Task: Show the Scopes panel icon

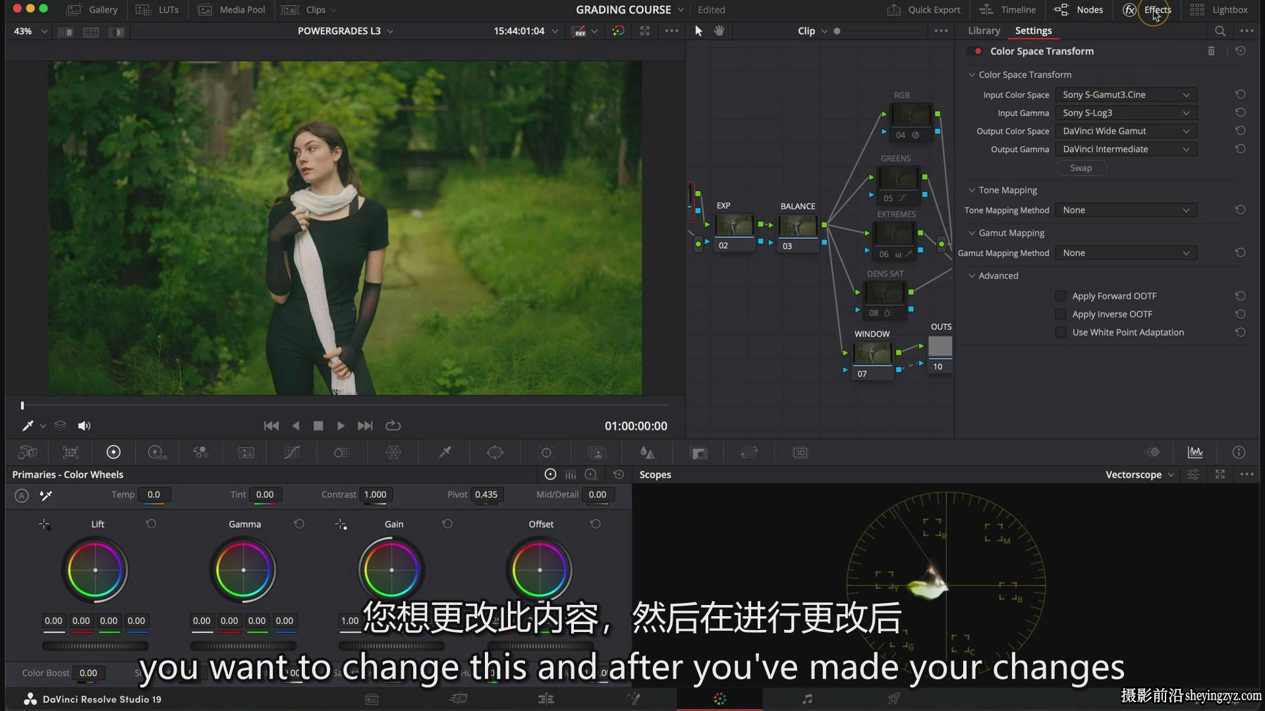Action: point(1195,452)
